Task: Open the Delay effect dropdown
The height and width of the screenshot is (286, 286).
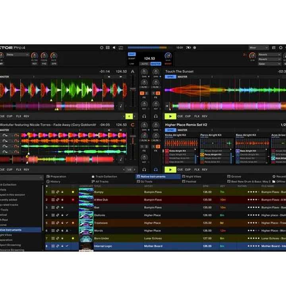Action: pos(17,54)
